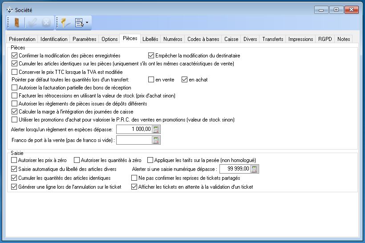This screenshot has height=243, width=365.
Task: Switch to the Impressions tab
Action: tap(300, 39)
